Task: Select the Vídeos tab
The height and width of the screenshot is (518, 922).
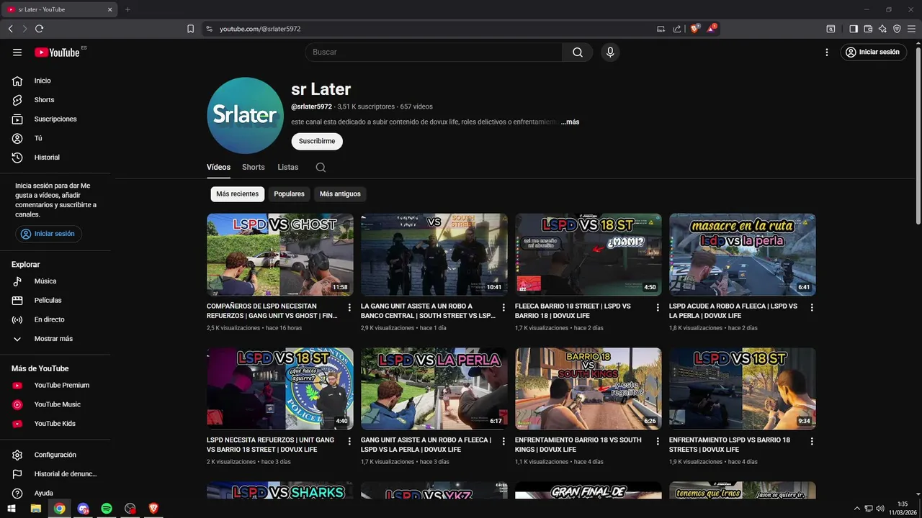Action: (218, 167)
